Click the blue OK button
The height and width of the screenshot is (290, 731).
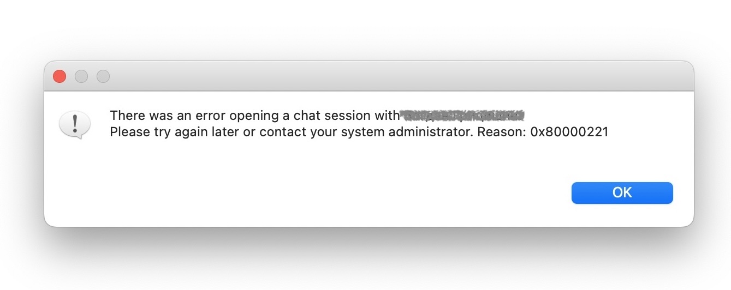[x=622, y=192]
